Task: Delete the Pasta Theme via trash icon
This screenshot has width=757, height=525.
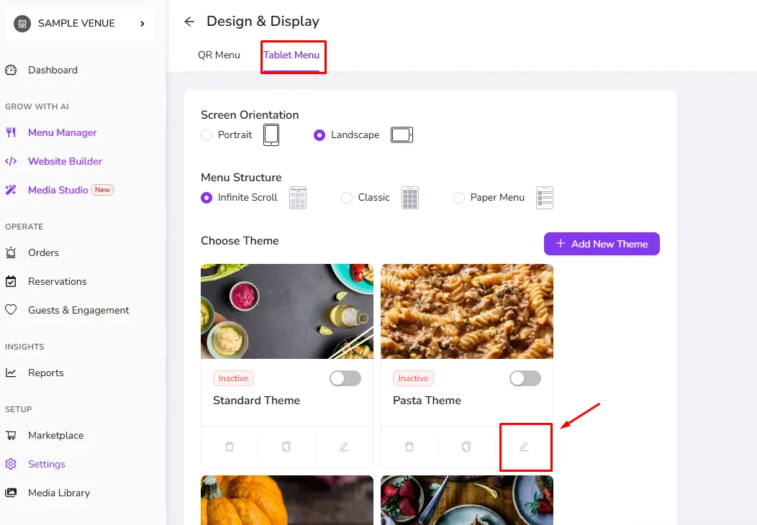Action: click(x=409, y=447)
